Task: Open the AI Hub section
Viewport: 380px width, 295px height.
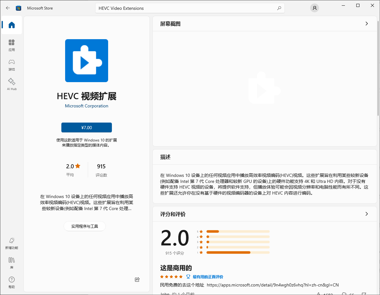Action: tap(11, 84)
